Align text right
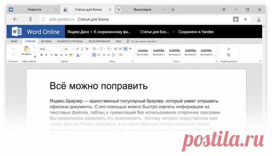Viewport: 272px width, 156px height. pos(104,55)
